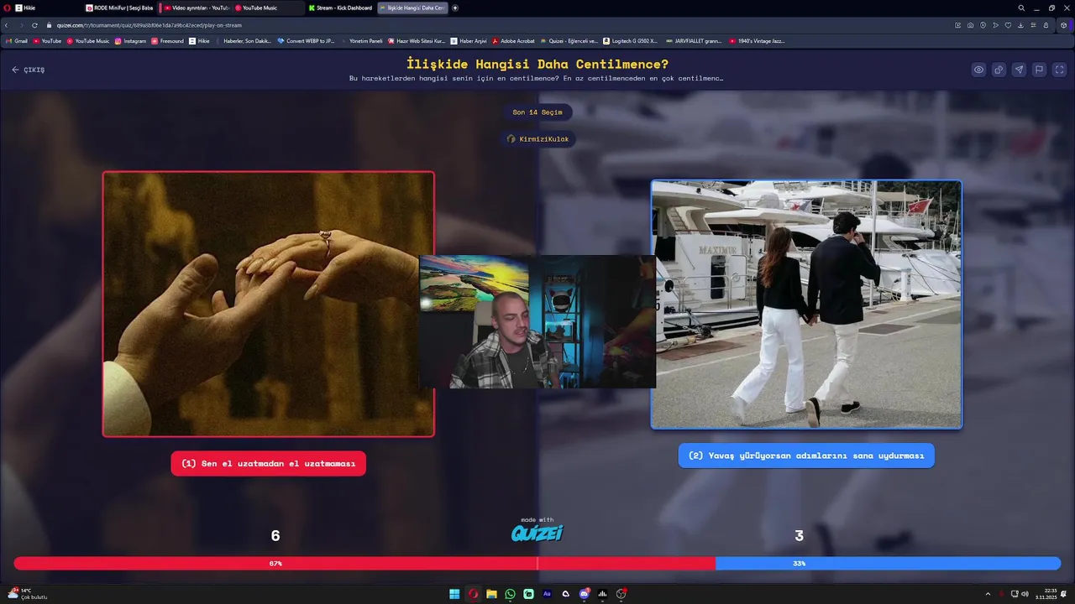
Task: Open the Instagram bookmark
Action: (x=130, y=41)
